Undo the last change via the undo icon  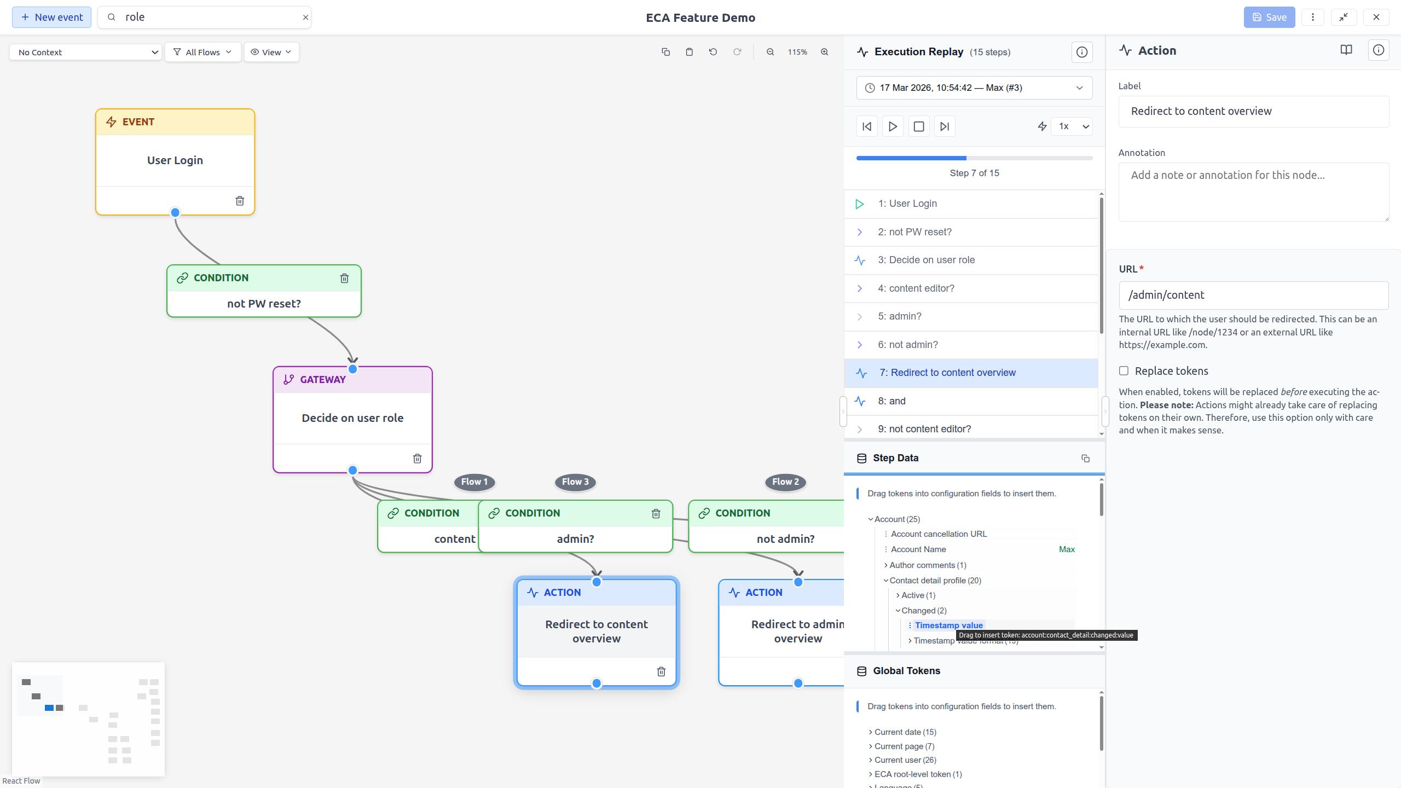point(713,52)
